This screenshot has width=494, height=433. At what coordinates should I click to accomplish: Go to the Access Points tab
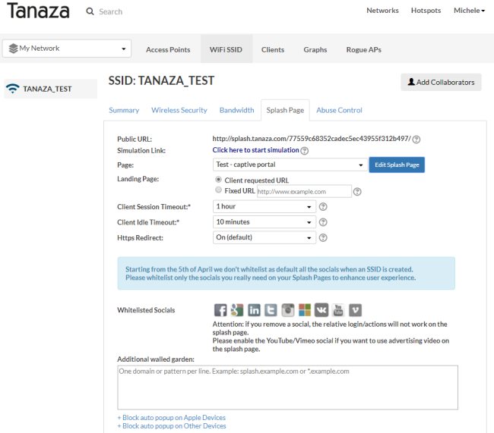[x=168, y=50]
